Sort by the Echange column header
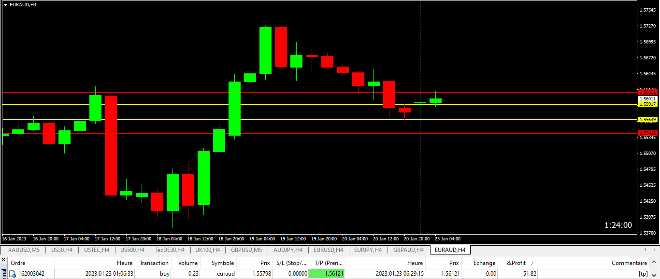Image resolution: width=660 pixels, height=279 pixels. [479, 263]
